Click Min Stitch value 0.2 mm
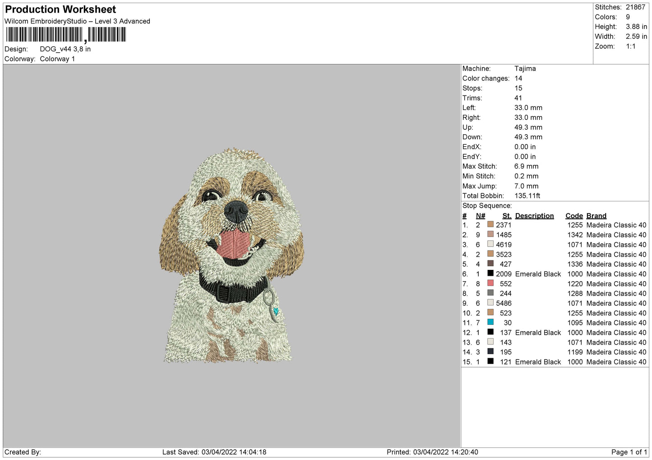Screen dimensions: 652x460 [x=527, y=176]
